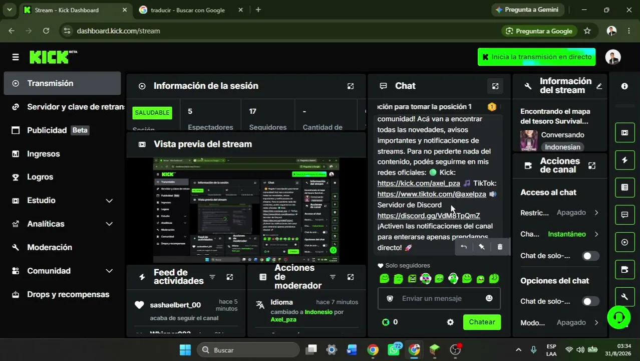This screenshot has height=361, width=640.
Task: Open the emoji picker in message box
Action: 489,298
